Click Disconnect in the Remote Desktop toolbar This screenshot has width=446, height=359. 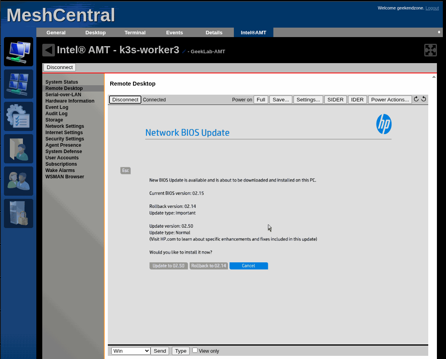[125, 100]
